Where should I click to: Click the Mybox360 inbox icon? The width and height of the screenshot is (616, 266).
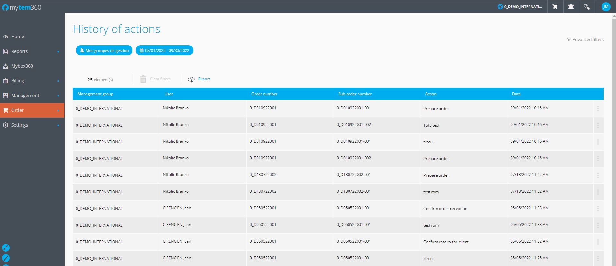pos(5,66)
